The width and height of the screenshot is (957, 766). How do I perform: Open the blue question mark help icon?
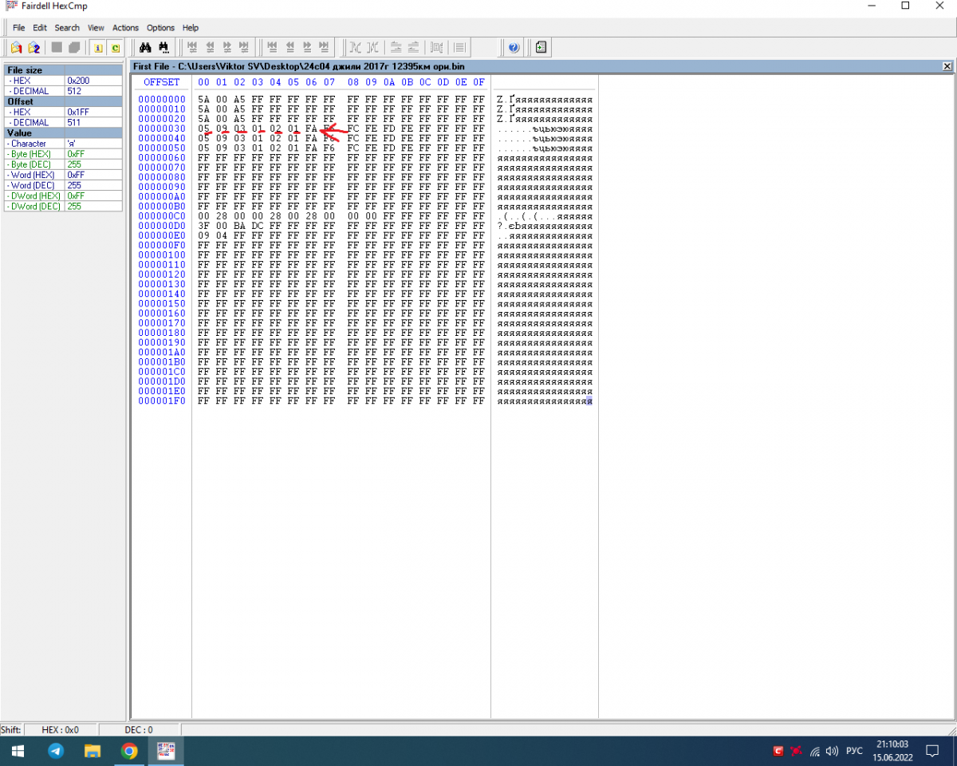tap(514, 48)
